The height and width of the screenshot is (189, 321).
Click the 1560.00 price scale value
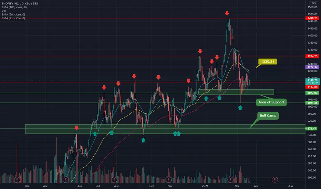point(312,7)
